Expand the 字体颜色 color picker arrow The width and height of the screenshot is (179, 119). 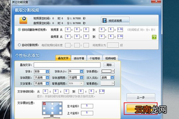(113, 71)
